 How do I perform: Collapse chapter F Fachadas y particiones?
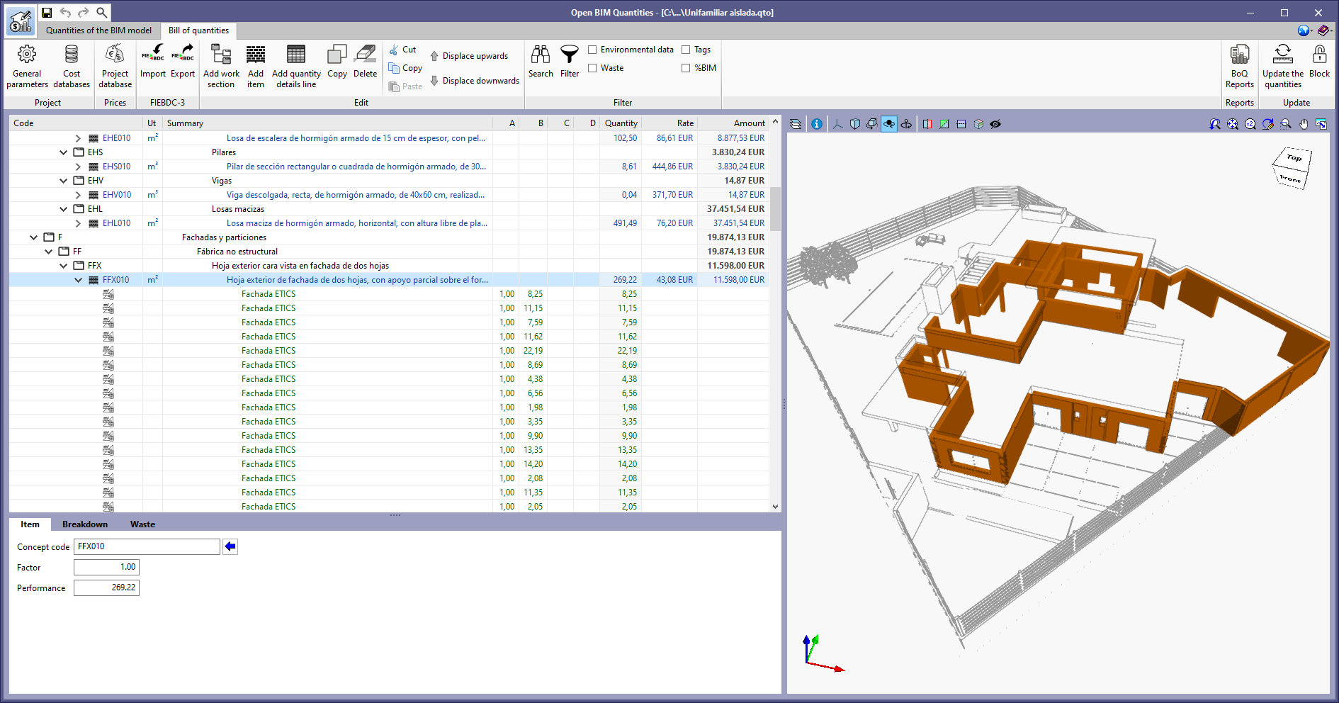pos(33,237)
